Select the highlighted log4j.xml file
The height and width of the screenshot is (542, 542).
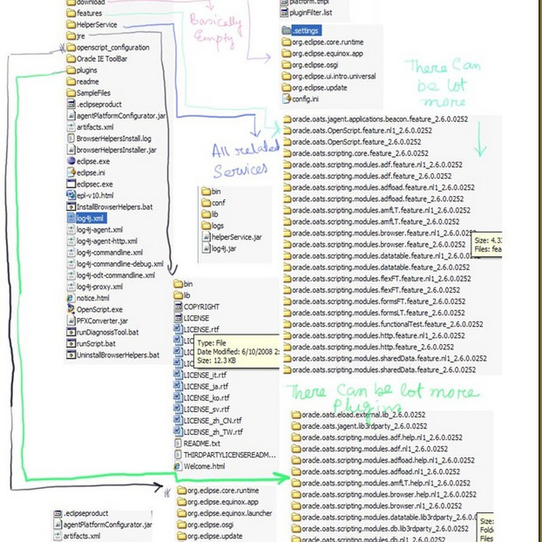pyautogui.click(x=87, y=218)
